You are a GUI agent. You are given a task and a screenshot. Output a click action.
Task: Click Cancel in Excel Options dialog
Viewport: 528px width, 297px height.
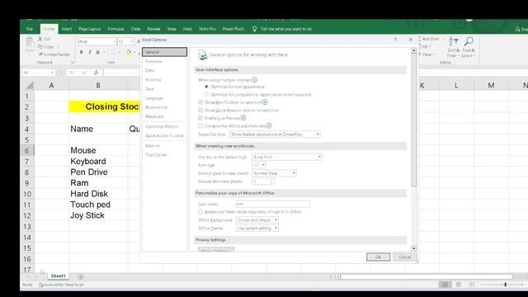pyautogui.click(x=405, y=257)
